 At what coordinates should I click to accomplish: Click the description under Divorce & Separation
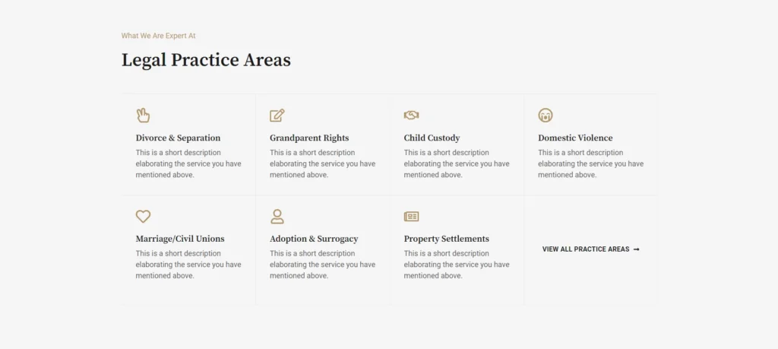click(x=188, y=163)
